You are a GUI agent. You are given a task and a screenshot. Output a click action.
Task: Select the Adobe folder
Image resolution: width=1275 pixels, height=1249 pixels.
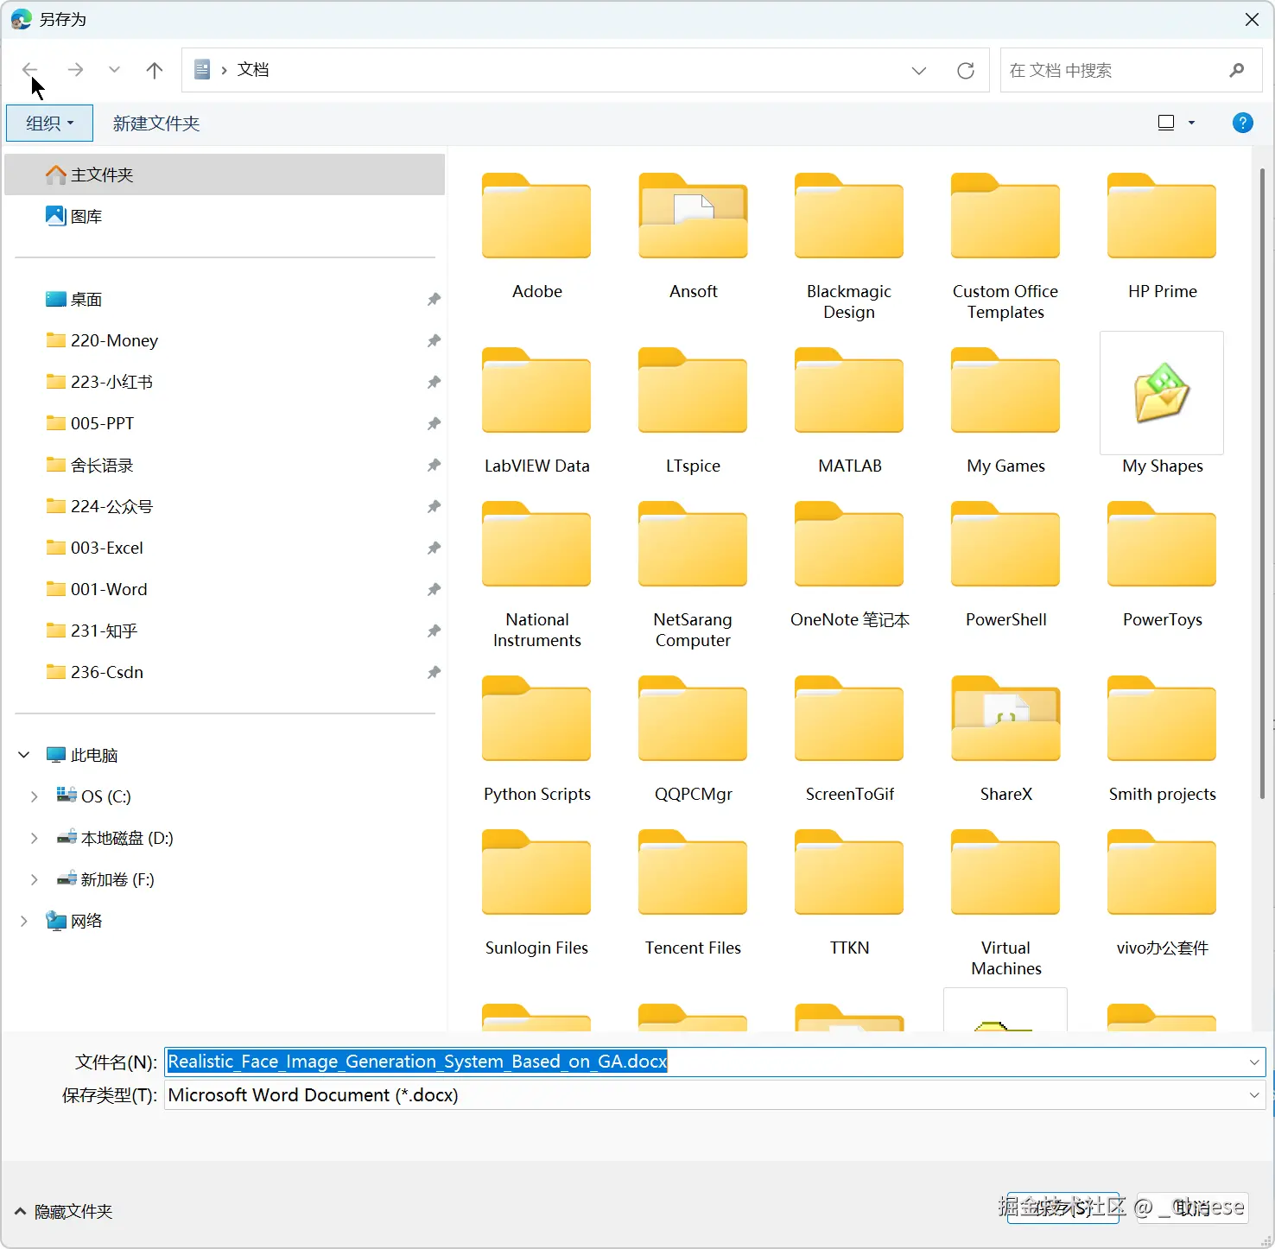(536, 236)
